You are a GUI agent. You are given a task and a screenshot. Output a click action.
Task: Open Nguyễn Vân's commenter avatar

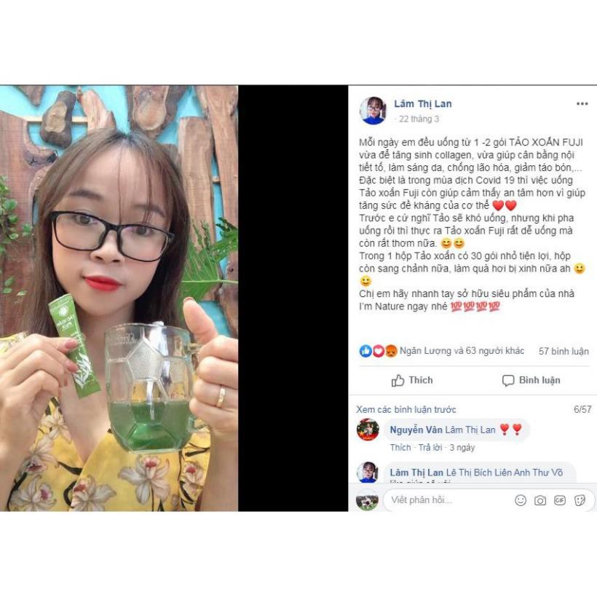[368, 430]
